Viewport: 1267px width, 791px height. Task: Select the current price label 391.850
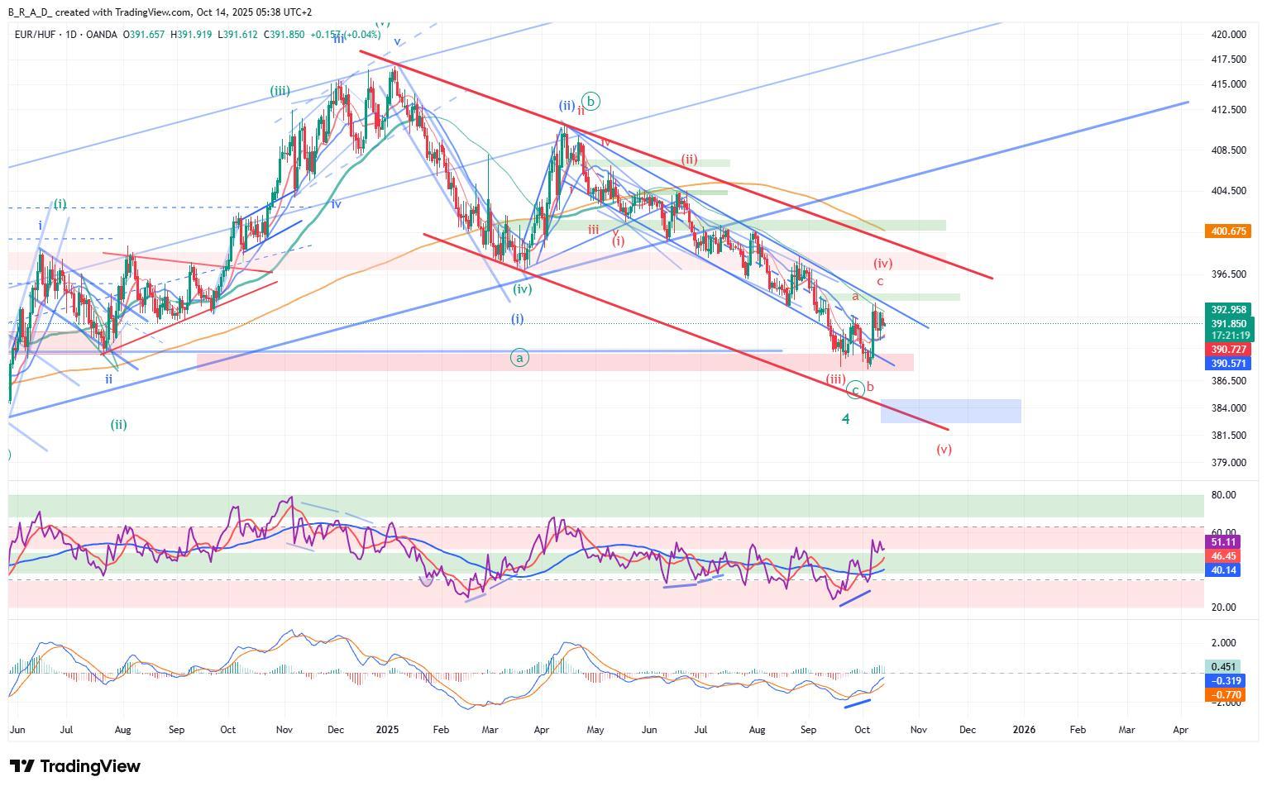click(x=1227, y=324)
